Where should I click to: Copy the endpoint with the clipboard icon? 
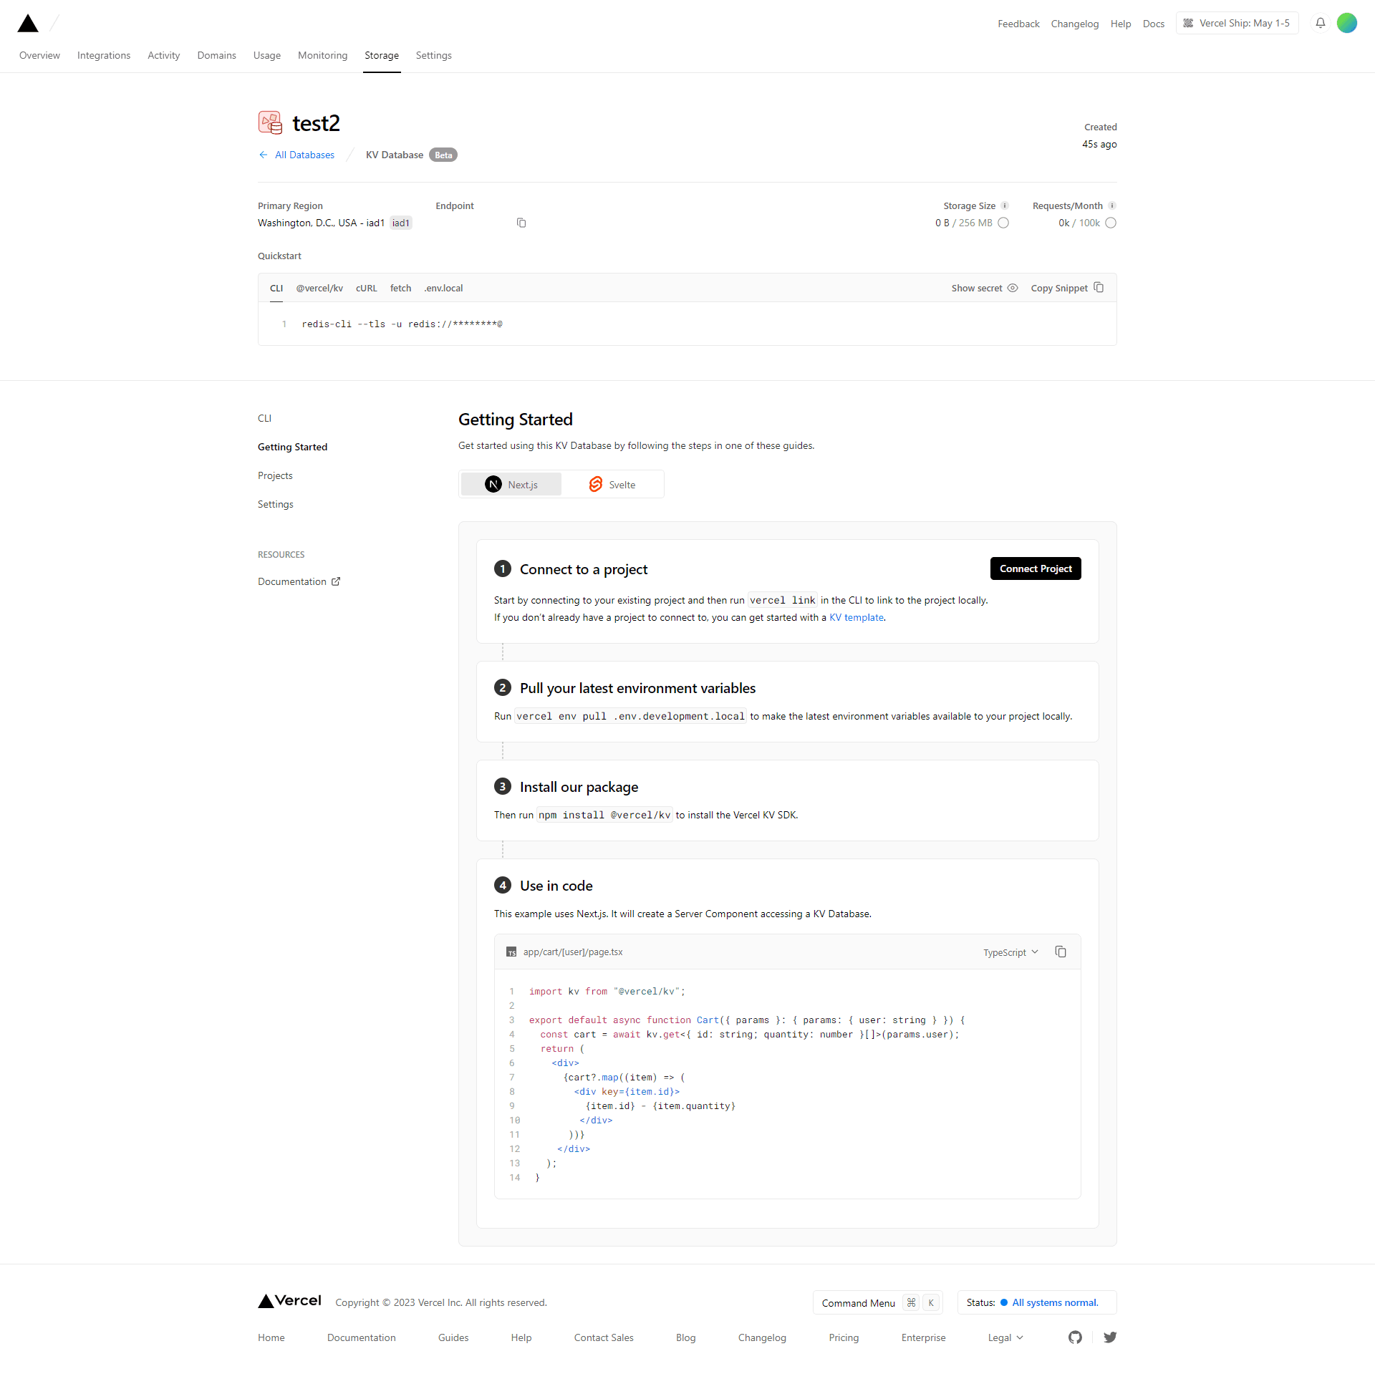[x=521, y=223]
